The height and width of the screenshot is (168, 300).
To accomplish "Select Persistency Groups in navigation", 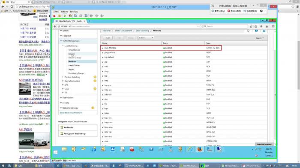I will click(x=76, y=73).
